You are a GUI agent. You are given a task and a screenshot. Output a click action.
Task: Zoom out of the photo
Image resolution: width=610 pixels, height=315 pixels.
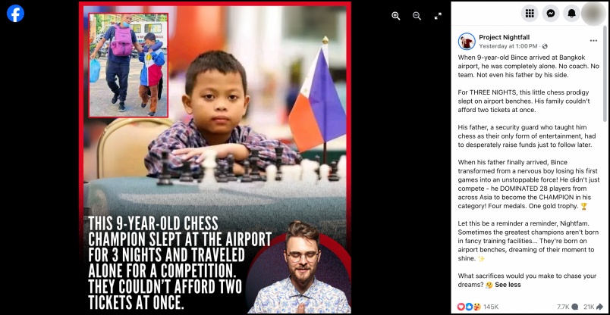pos(417,16)
